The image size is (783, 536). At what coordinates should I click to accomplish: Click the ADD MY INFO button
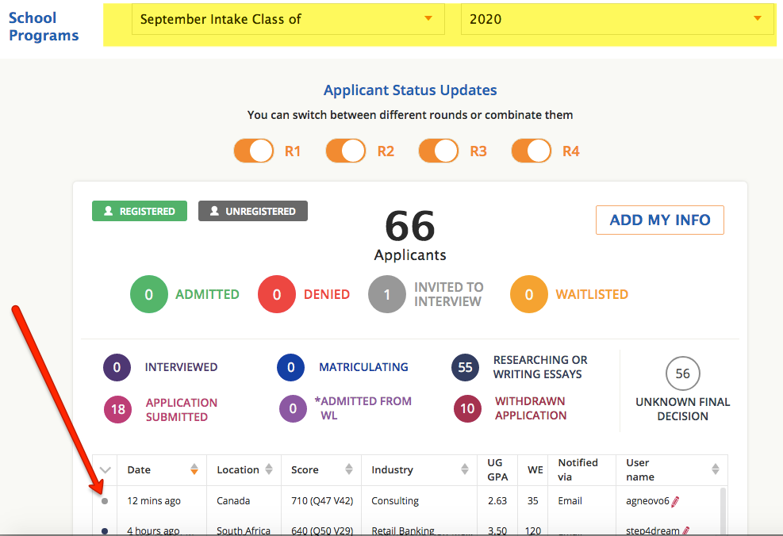[x=659, y=220]
